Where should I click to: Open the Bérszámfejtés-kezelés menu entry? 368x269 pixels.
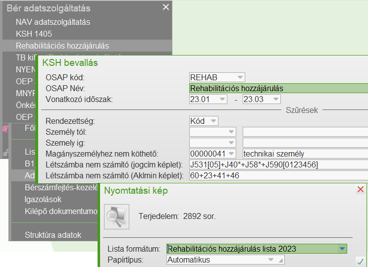click(x=61, y=187)
